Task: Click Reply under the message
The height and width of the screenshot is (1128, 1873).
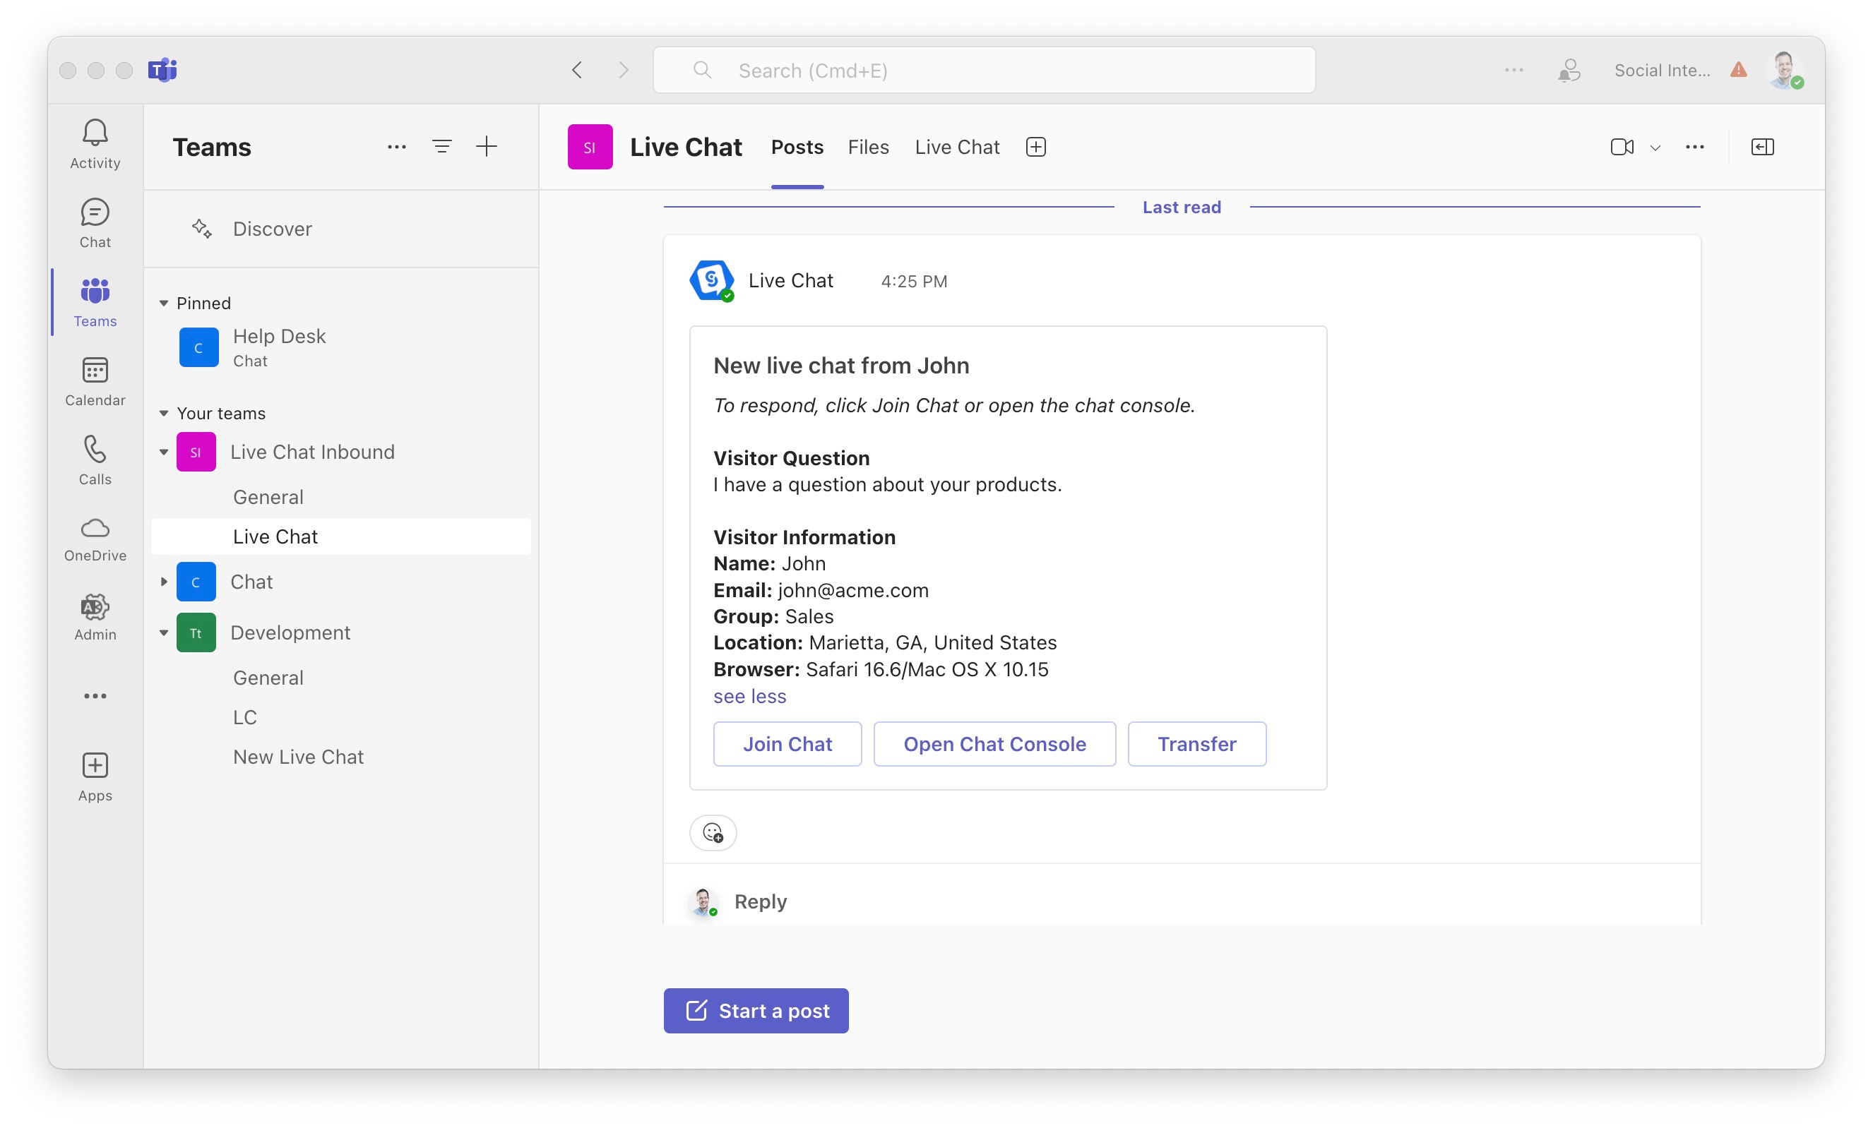Action: [760, 901]
